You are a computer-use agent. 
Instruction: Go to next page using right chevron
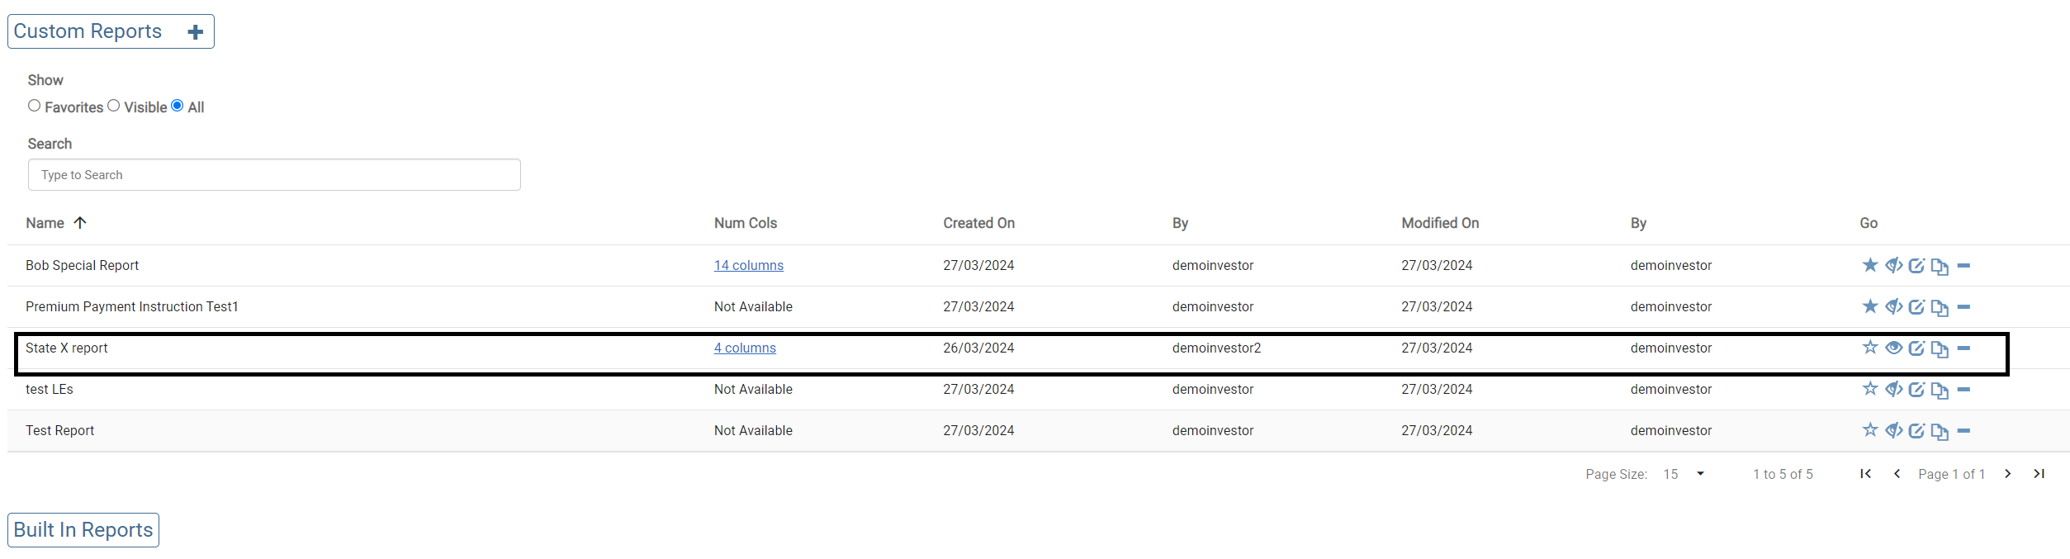point(2007,474)
